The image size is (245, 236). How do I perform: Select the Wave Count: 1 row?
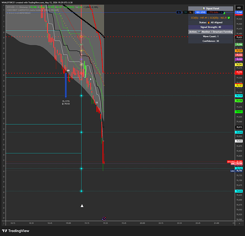pos(211,36)
